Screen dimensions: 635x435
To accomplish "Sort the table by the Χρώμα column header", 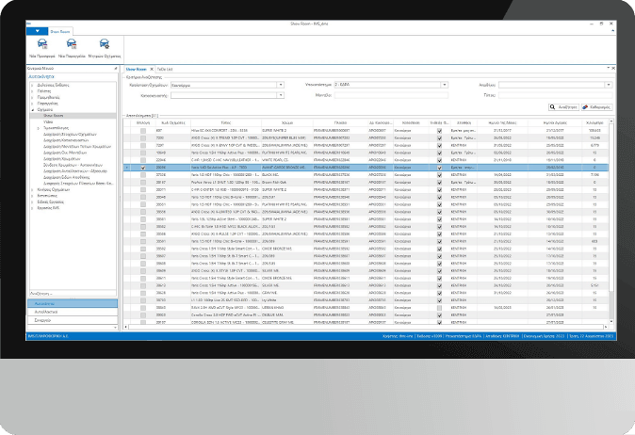I will (287, 122).
